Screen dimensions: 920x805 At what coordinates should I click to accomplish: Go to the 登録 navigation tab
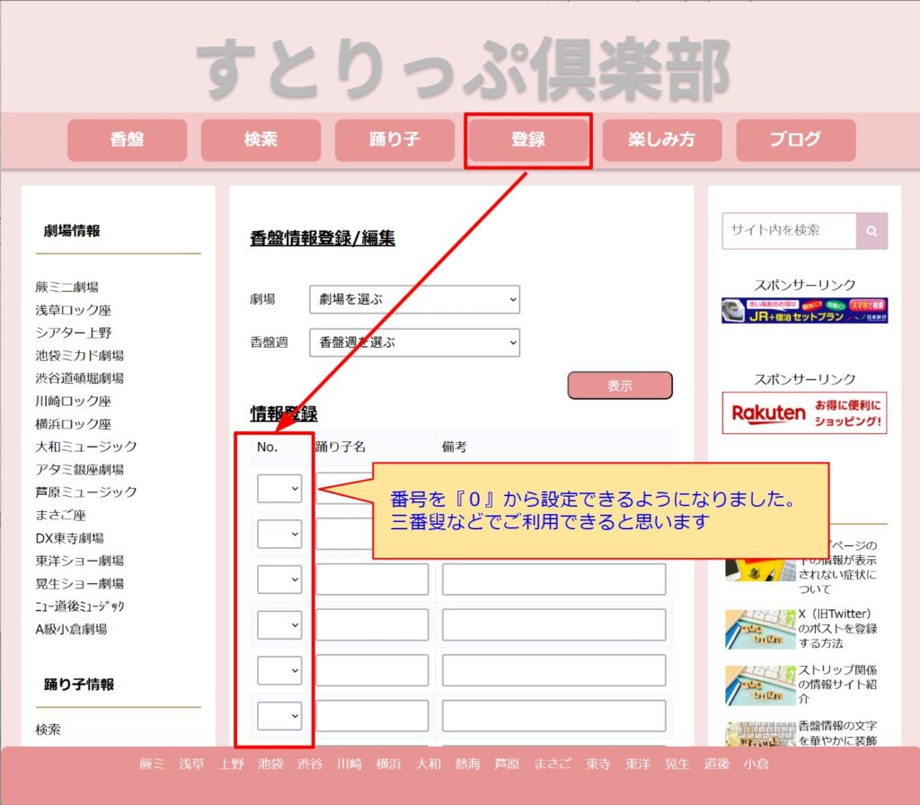click(x=528, y=140)
